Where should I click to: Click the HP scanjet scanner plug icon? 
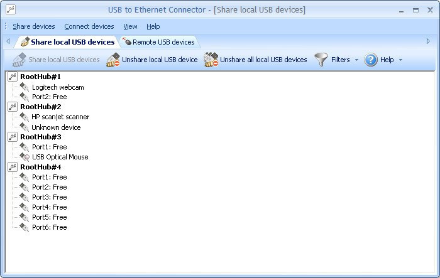pyautogui.click(x=25, y=117)
